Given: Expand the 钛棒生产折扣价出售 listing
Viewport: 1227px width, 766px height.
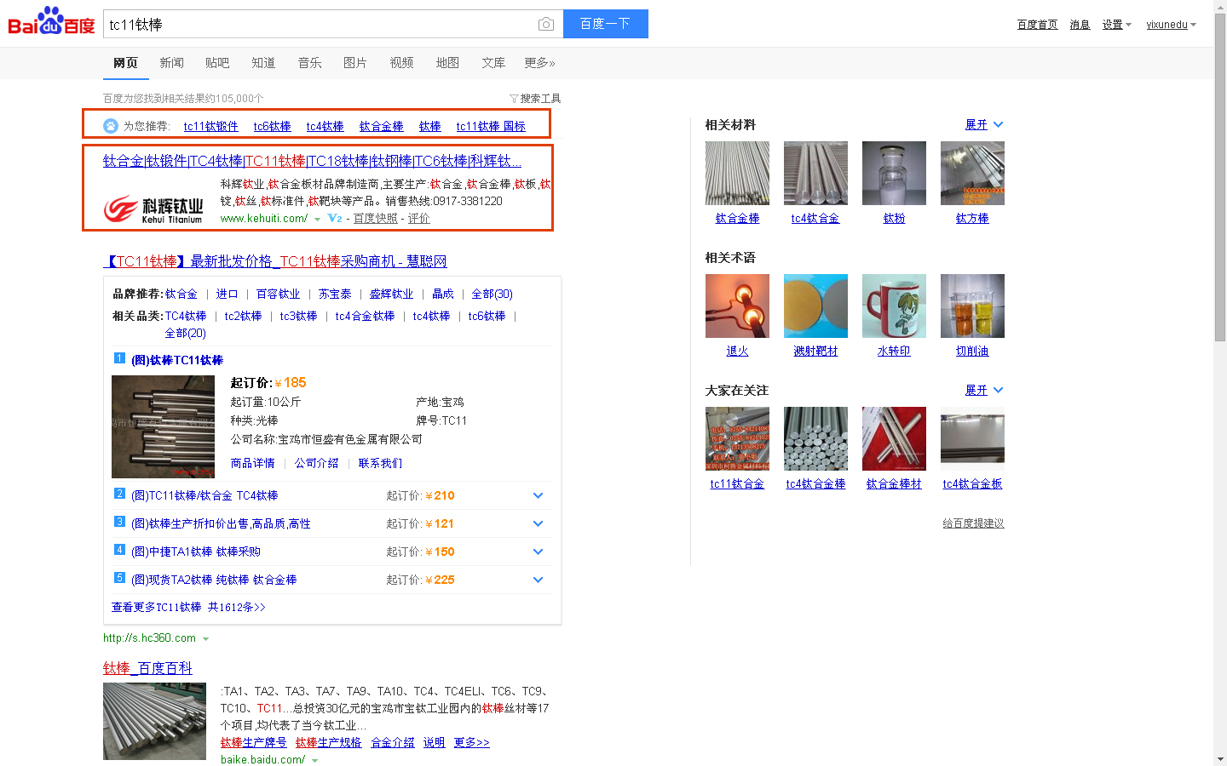Looking at the screenshot, I should coord(538,523).
